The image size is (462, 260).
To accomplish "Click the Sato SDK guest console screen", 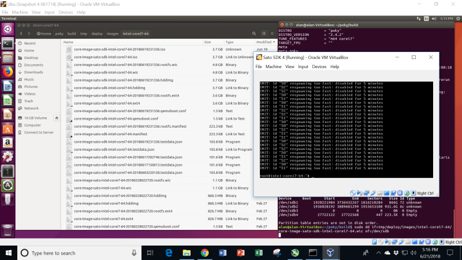I will coord(346,129).
